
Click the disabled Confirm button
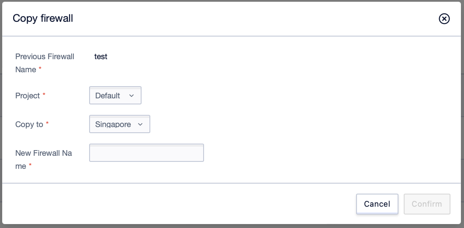pyautogui.click(x=427, y=204)
